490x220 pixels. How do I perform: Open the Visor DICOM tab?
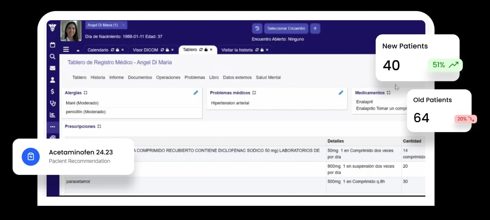tap(147, 50)
